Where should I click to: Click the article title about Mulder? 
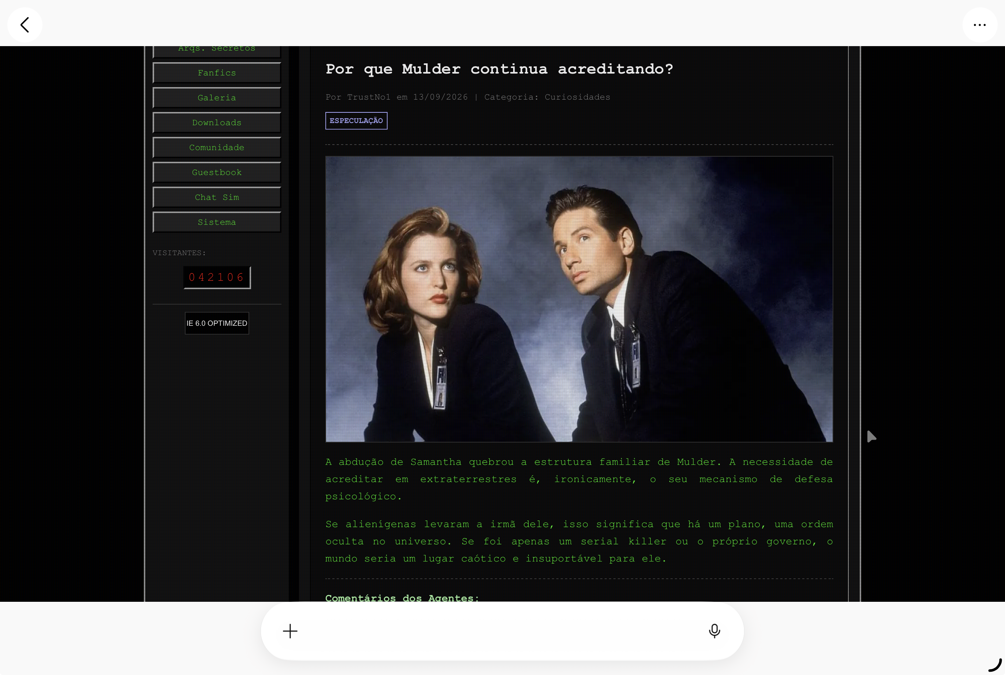coord(499,69)
